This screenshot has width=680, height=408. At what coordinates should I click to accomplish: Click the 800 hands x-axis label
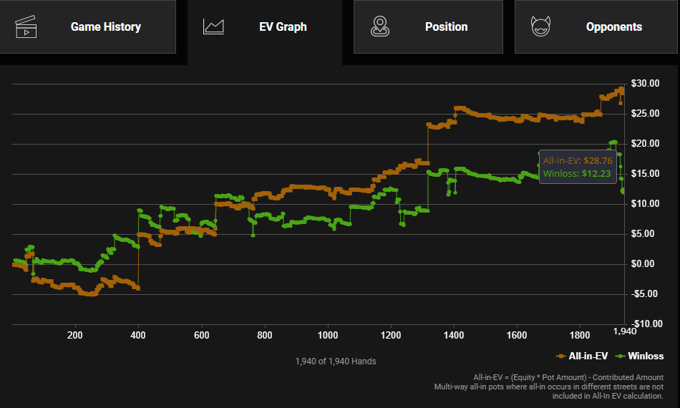(265, 335)
